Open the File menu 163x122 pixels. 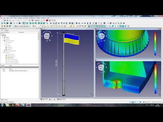(1, 18)
